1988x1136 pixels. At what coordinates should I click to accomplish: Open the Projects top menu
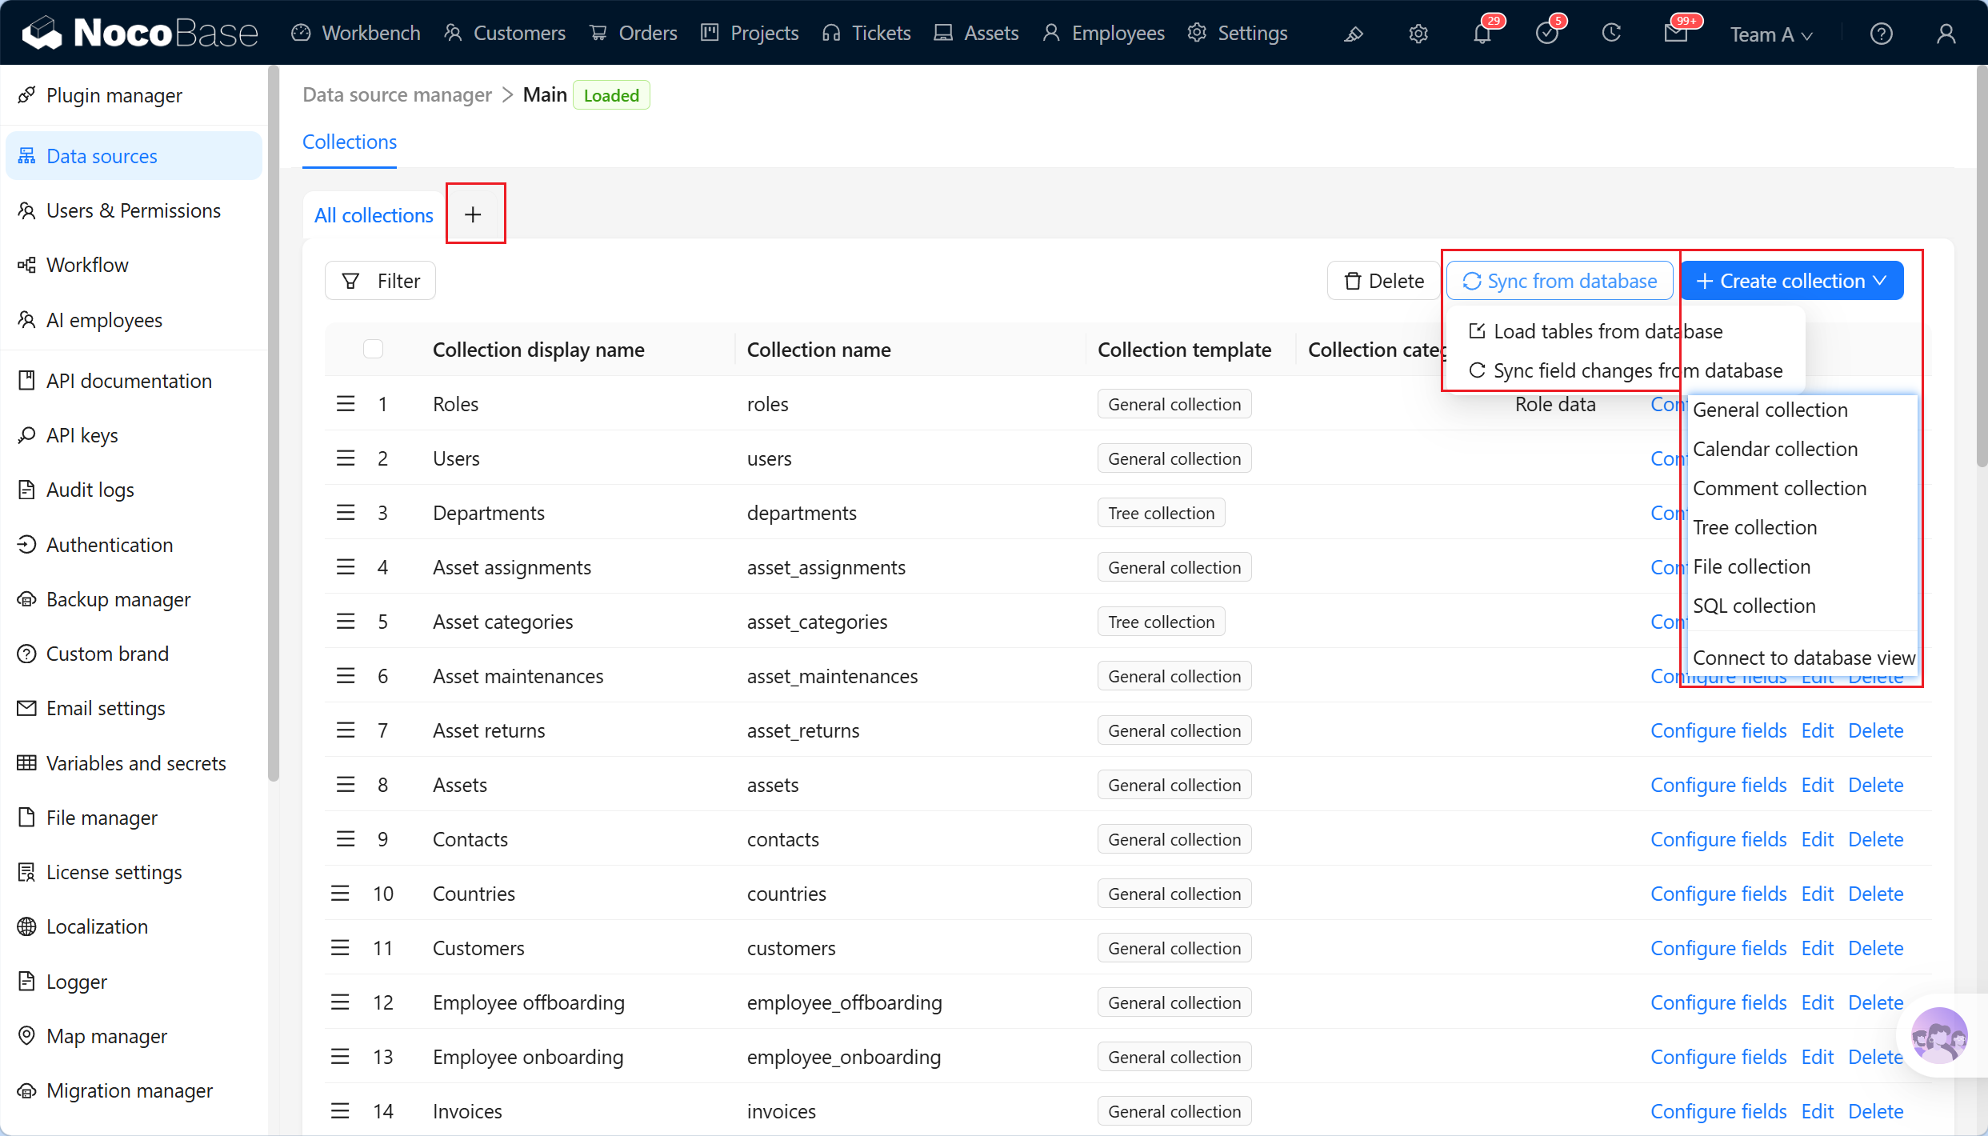tap(750, 33)
